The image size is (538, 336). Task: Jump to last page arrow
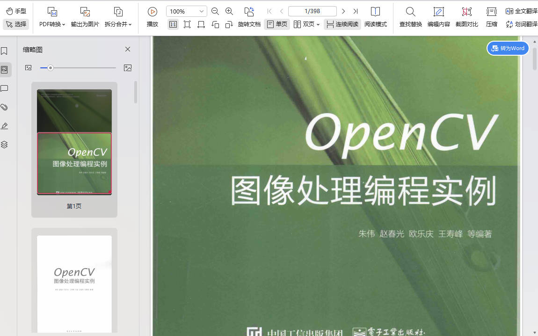point(356,11)
